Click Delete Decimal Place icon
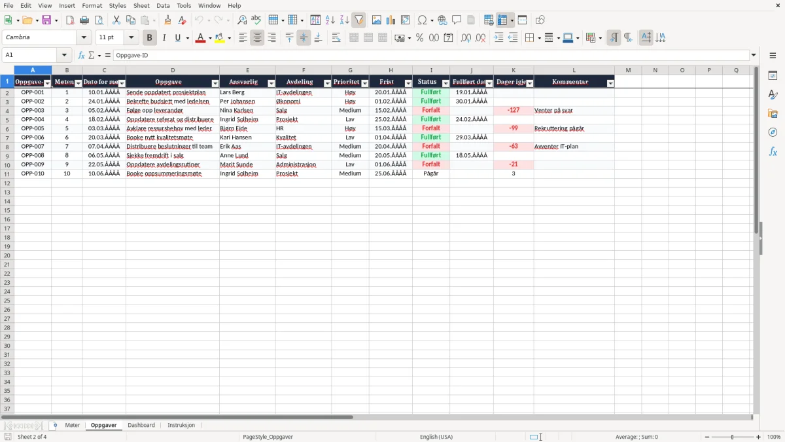This screenshot has width=785, height=442. pos(480,38)
